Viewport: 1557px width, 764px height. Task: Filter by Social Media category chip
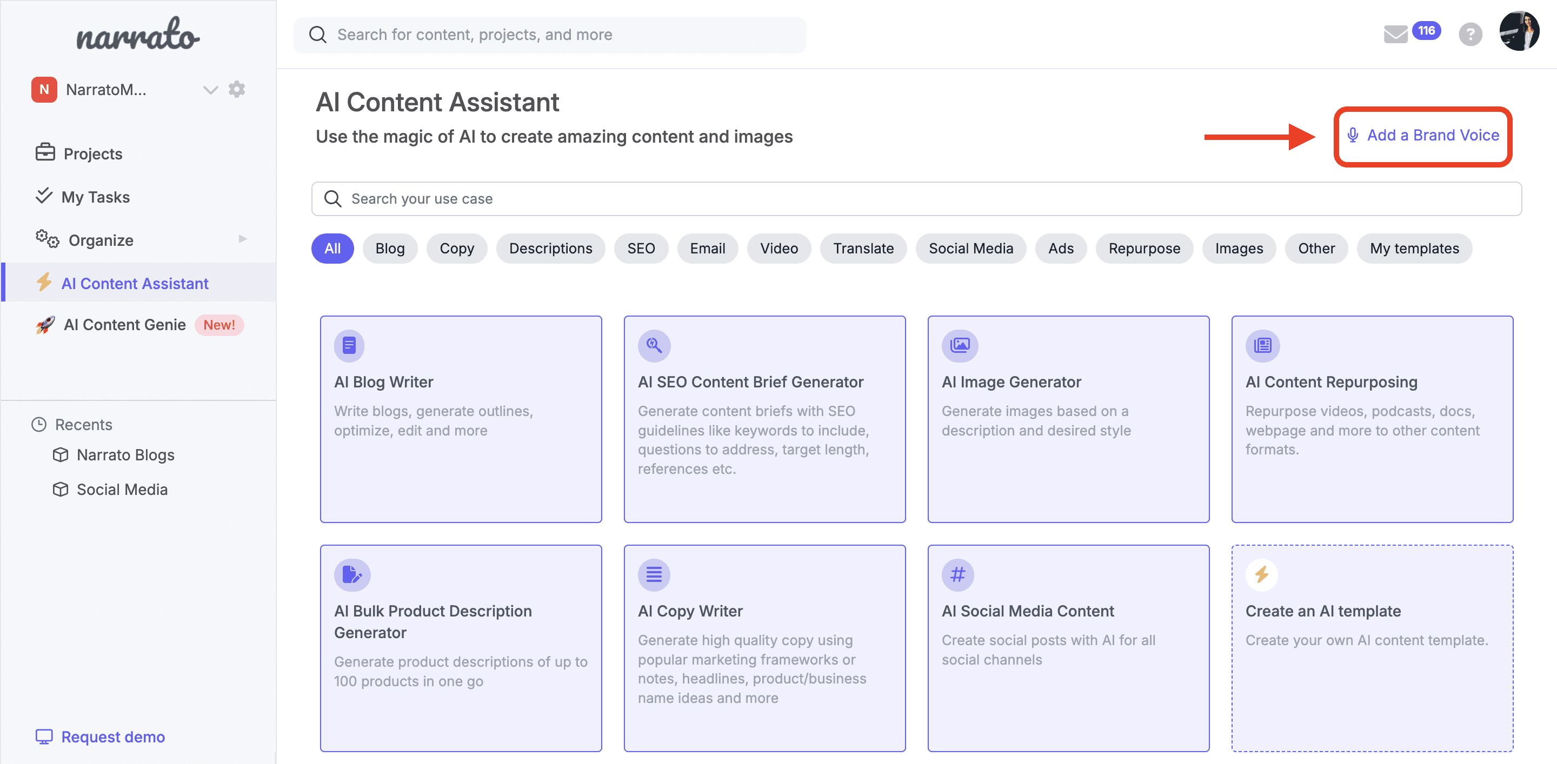click(x=972, y=248)
